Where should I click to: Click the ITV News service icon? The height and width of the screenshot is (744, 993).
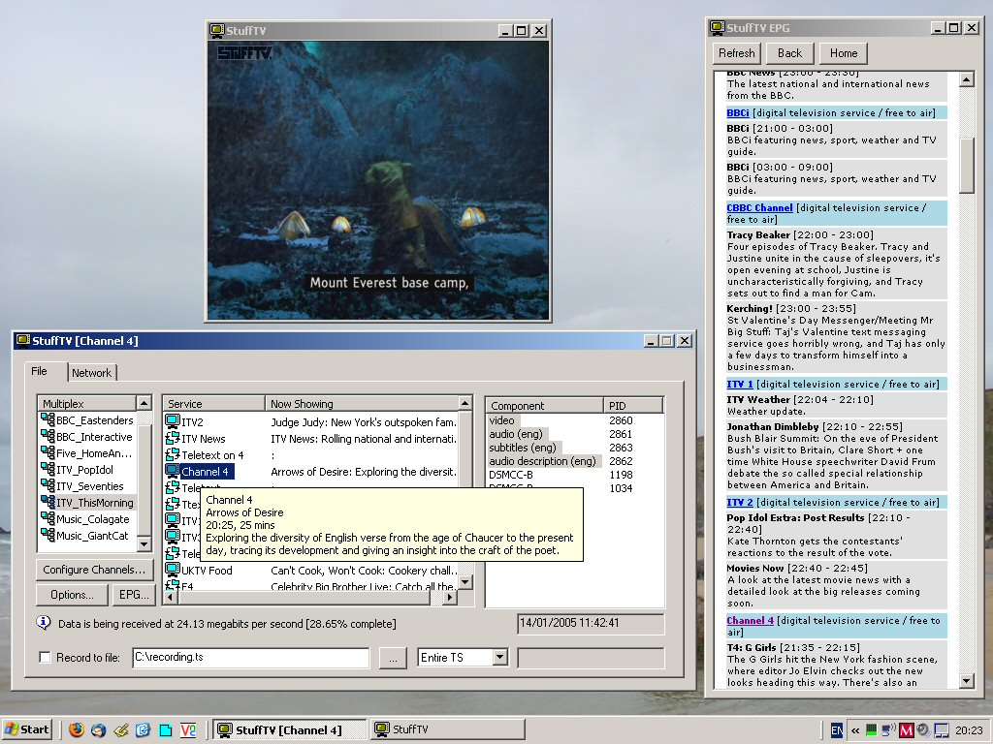173,438
